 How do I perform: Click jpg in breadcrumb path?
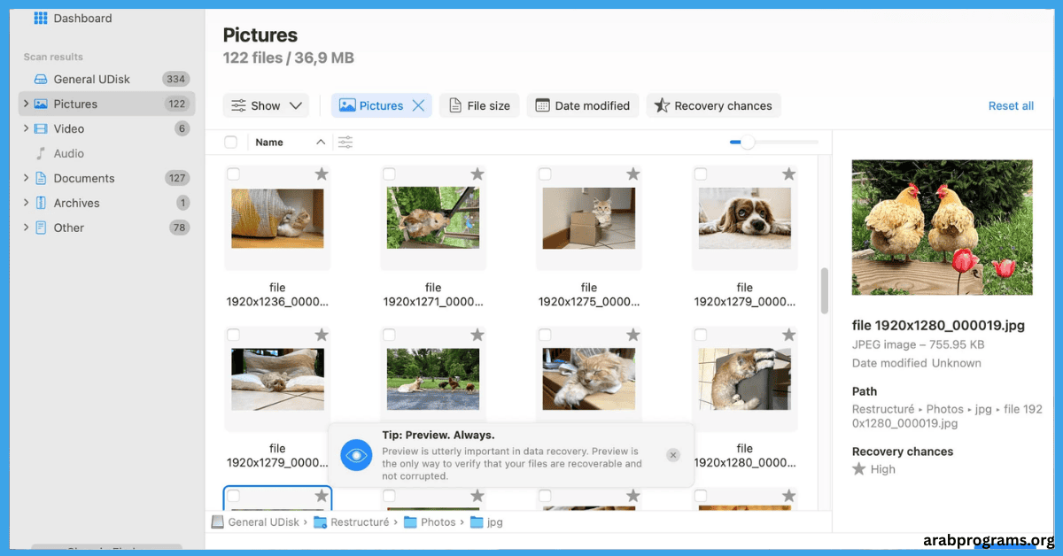click(494, 522)
